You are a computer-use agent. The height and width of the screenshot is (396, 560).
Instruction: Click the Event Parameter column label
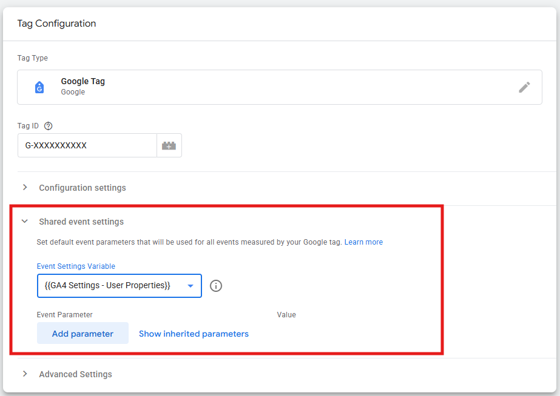pyautogui.click(x=65, y=315)
